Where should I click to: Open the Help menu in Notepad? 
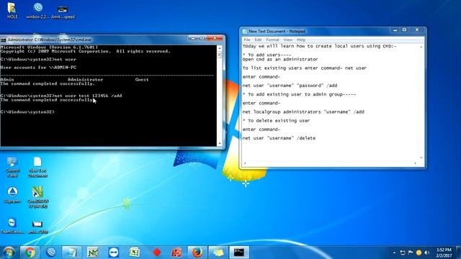pyautogui.click(x=301, y=40)
